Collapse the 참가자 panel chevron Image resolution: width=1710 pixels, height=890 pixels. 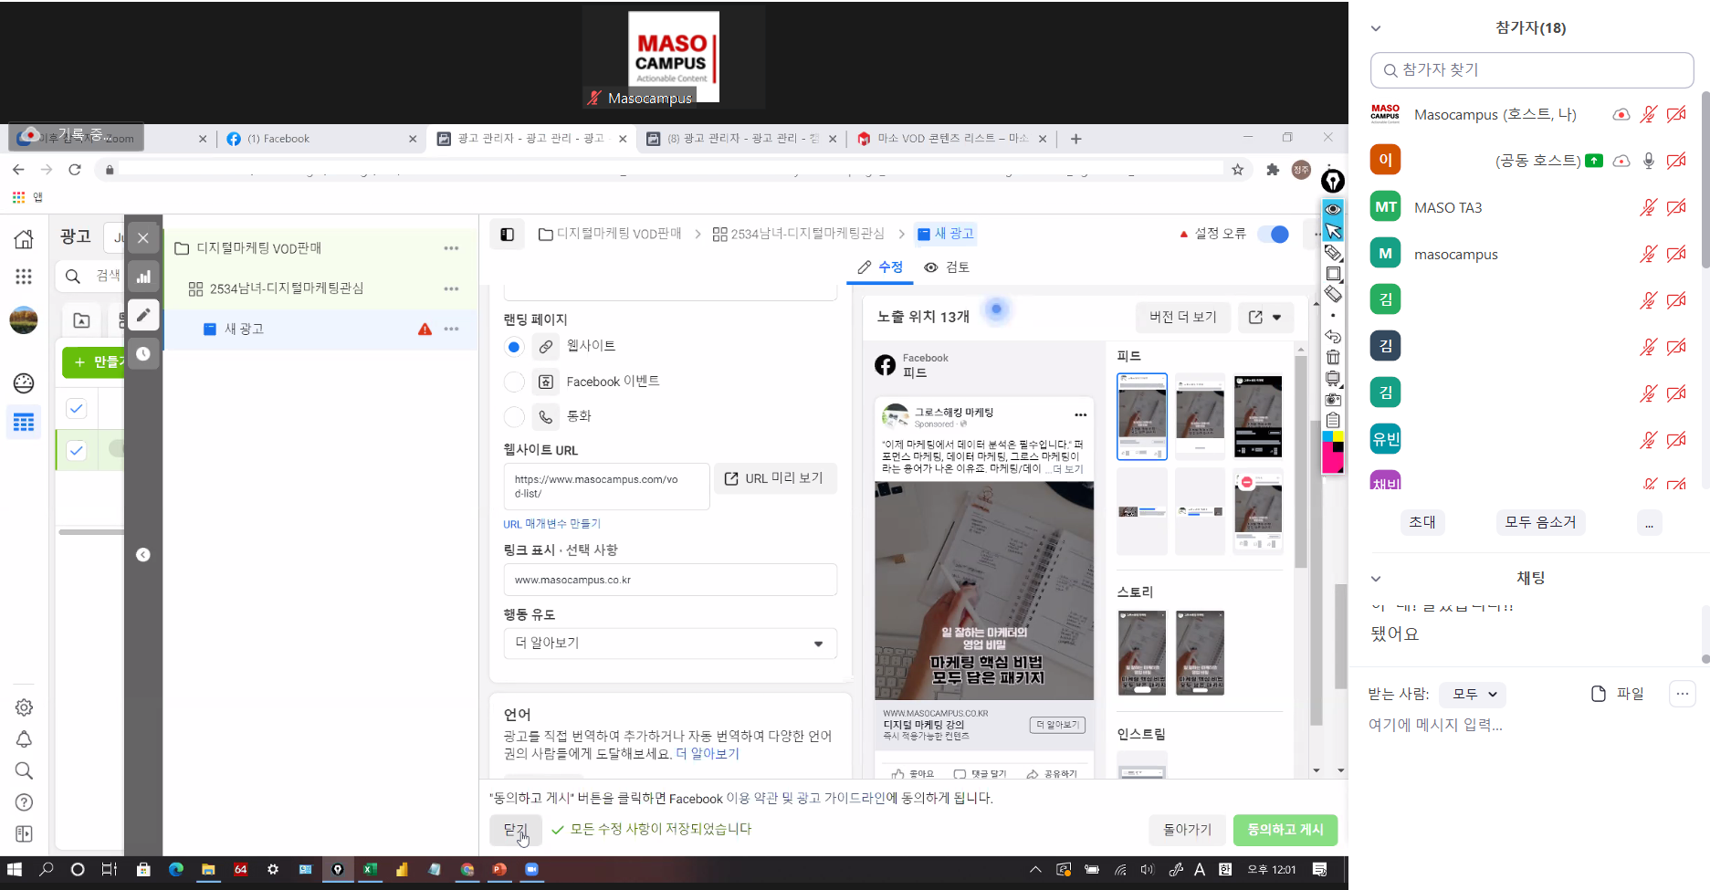1376,28
